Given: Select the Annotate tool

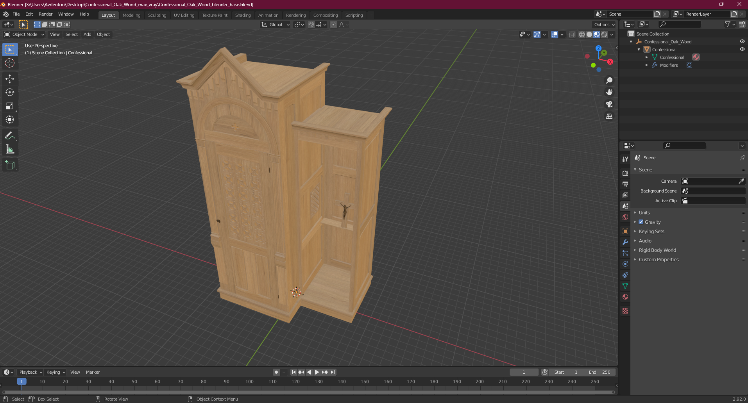Looking at the screenshot, I should 10,136.
